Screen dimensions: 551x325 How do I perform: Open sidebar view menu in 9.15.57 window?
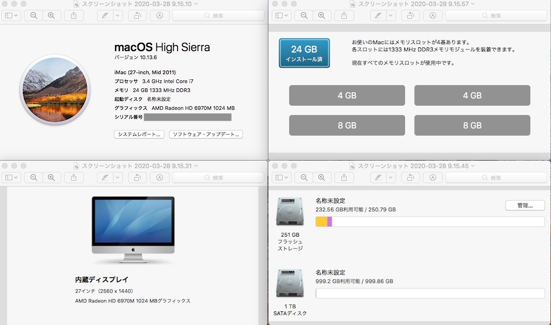pyautogui.click(x=282, y=15)
